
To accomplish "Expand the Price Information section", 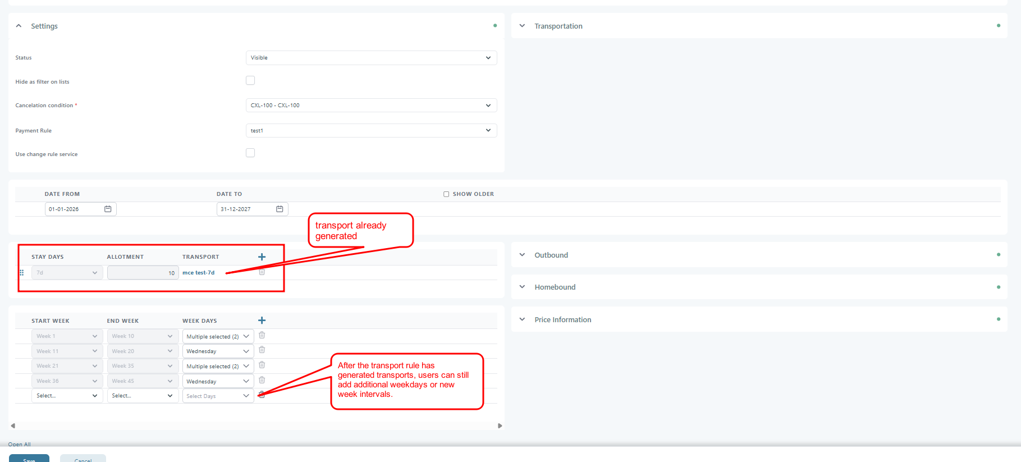I will pyautogui.click(x=562, y=319).
